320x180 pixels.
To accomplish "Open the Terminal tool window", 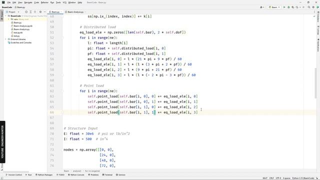I will click(107, 175).
